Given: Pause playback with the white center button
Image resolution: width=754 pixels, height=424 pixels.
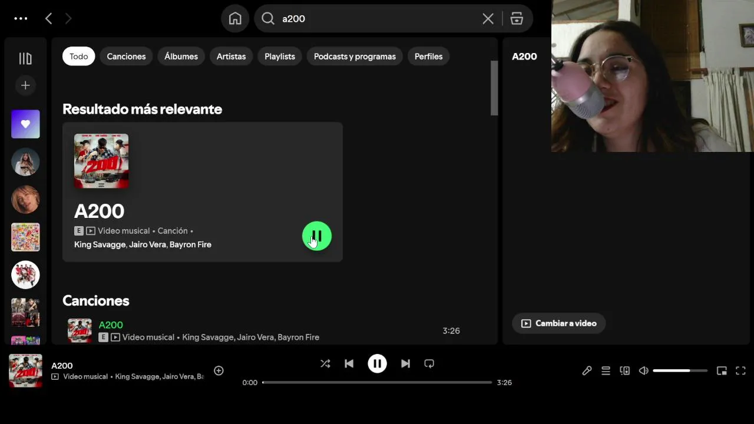Looking at the screenshot, I should pos(377,364).
